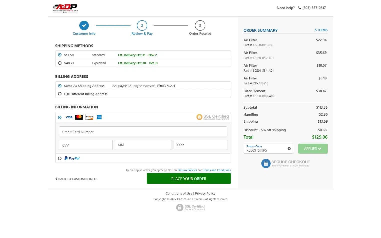The image size is (381, 238).
Task: Click the Subtotal amount $113.35
Action: (322, 107)
